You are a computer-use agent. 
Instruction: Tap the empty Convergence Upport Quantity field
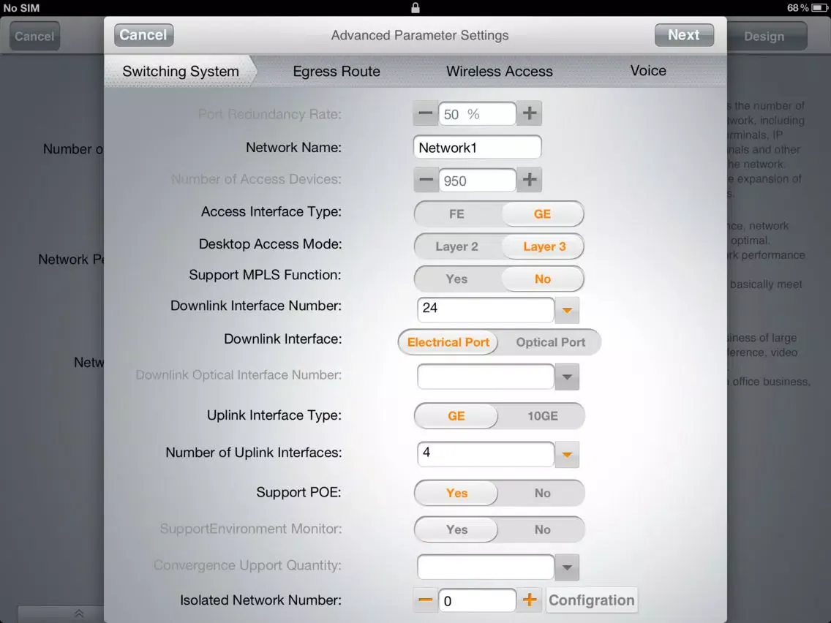486,567
